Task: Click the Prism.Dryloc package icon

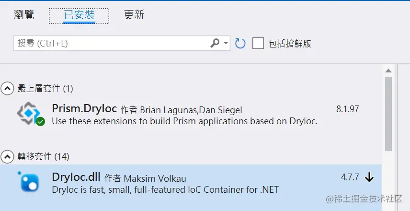Action: [29, 114]
